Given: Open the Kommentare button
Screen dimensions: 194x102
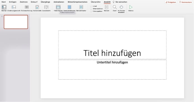Looking at the screenshot, I should 185,2.
